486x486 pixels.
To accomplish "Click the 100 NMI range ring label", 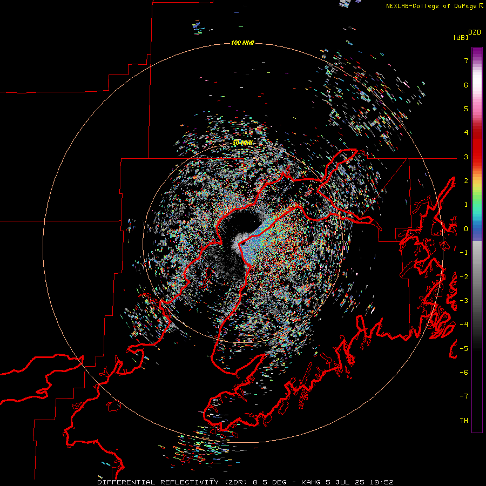I will (242, 43).
